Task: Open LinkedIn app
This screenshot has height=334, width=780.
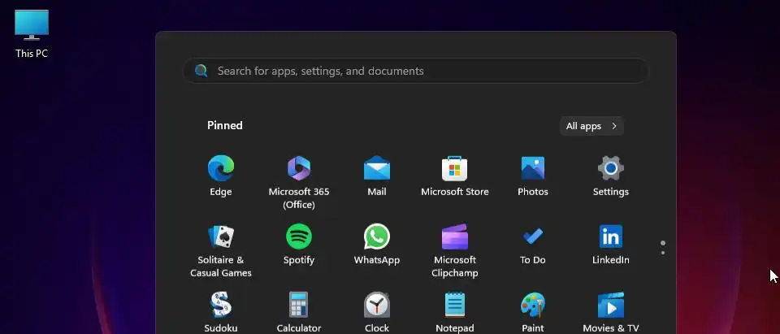Action: 611,245
